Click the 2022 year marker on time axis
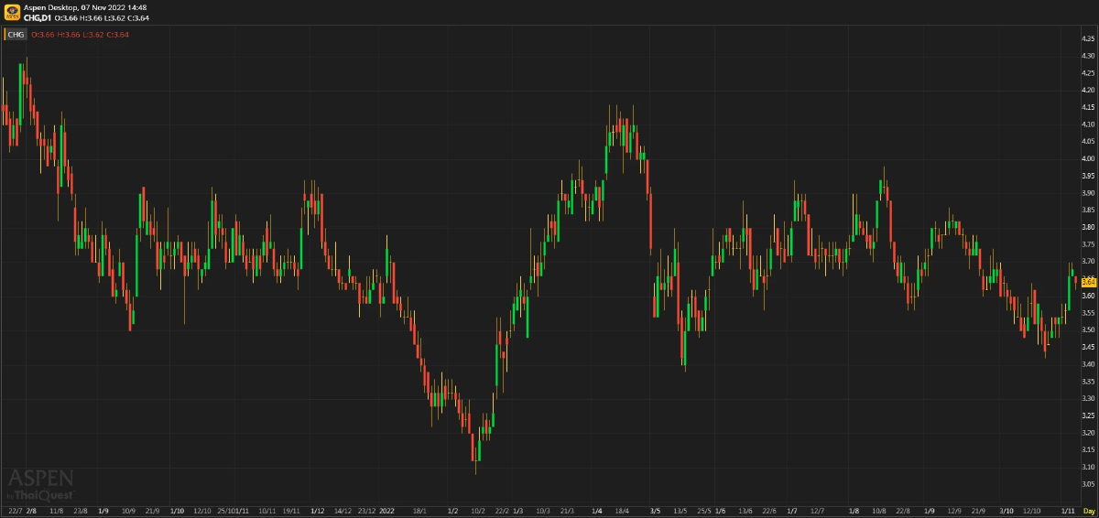The height and width of the screenshot is (518, 1099). point(386,511)
